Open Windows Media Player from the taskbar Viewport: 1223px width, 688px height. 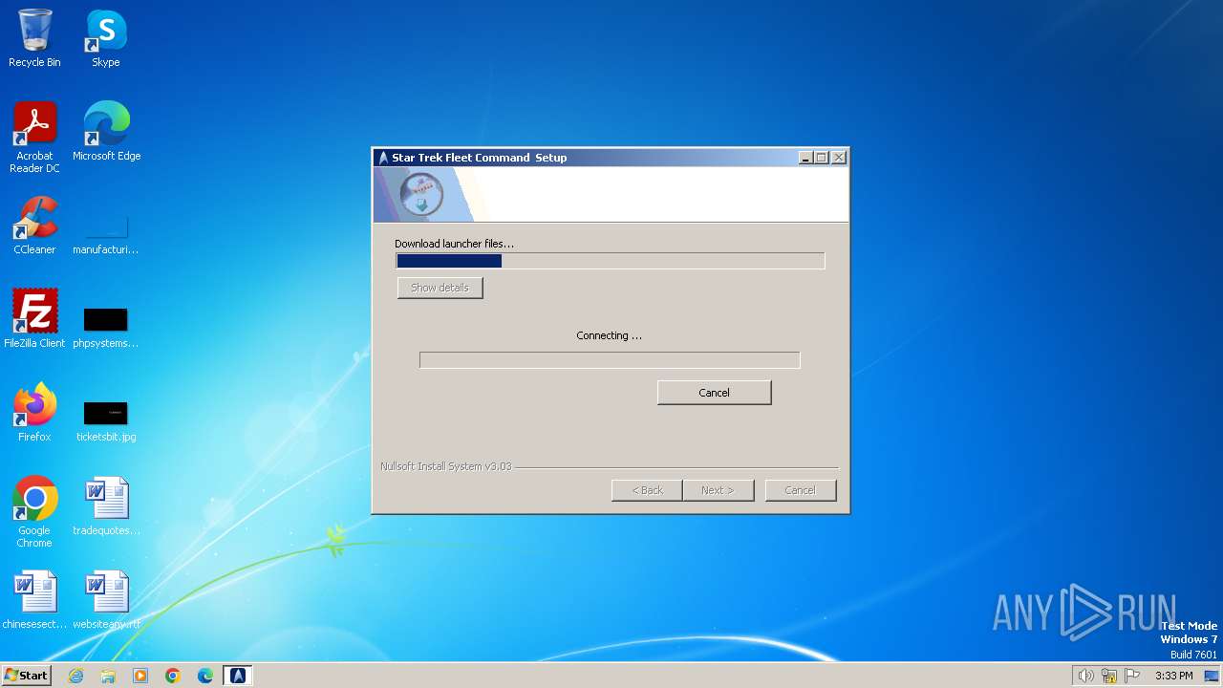click(140, 676)
